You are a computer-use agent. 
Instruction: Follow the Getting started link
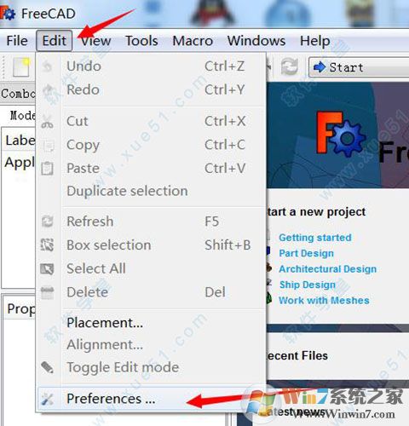click(315, 238)
